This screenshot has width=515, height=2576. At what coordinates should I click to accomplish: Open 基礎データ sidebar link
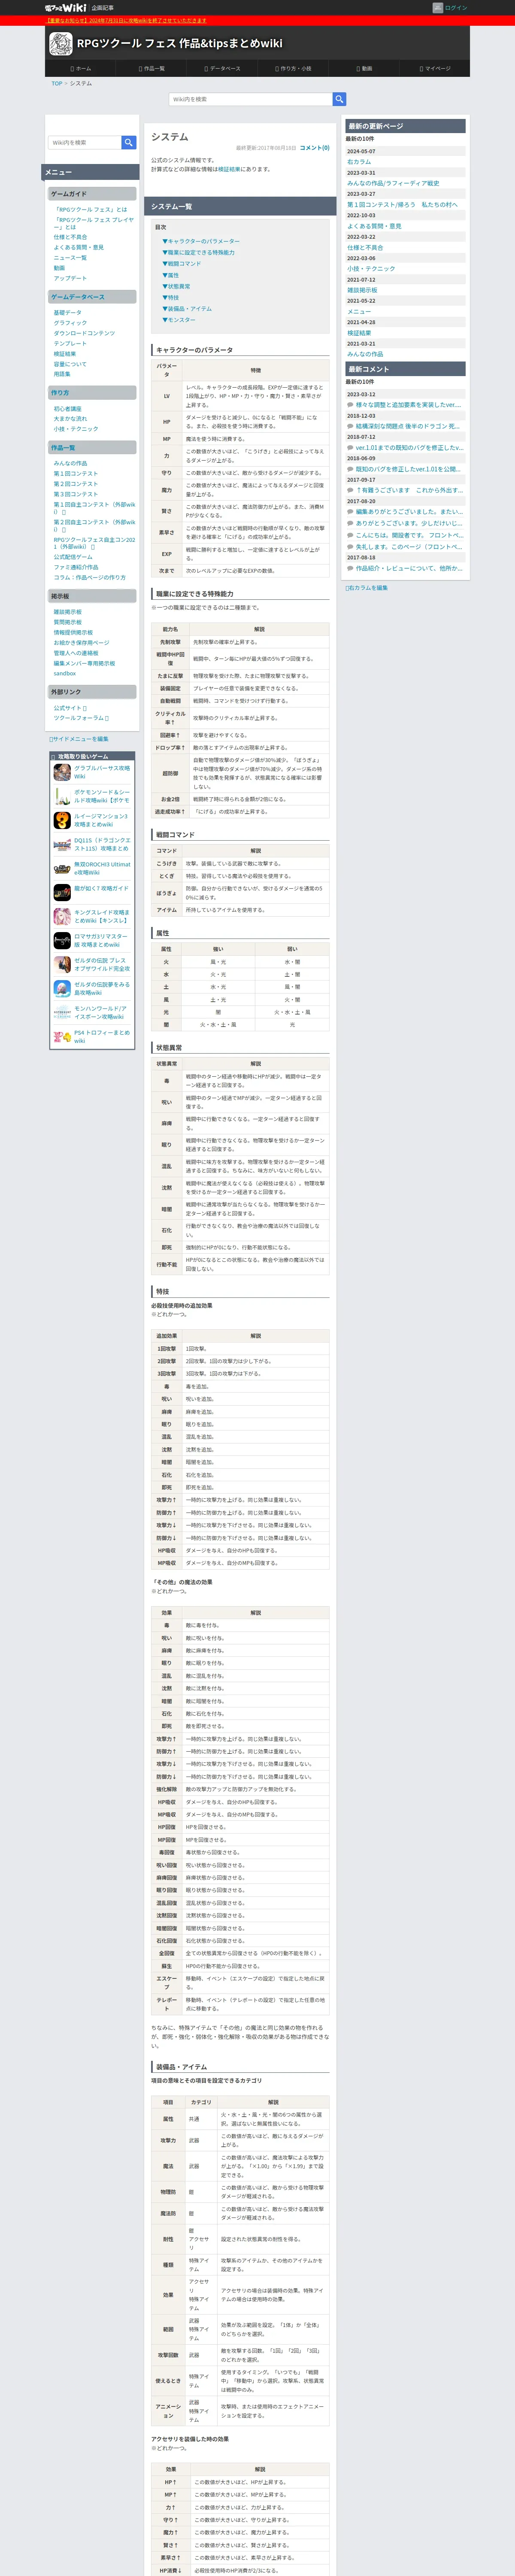[x=68, y=313]
